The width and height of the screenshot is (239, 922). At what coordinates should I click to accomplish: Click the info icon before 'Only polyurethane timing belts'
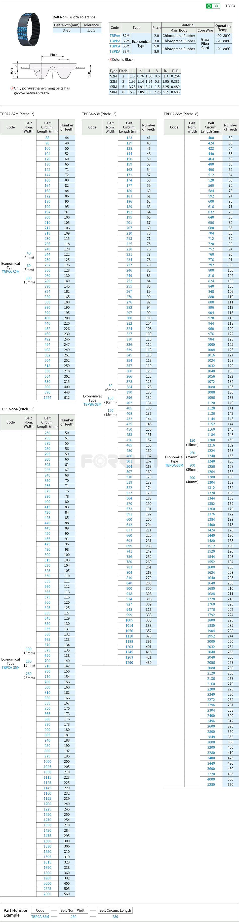pos(12,88)
